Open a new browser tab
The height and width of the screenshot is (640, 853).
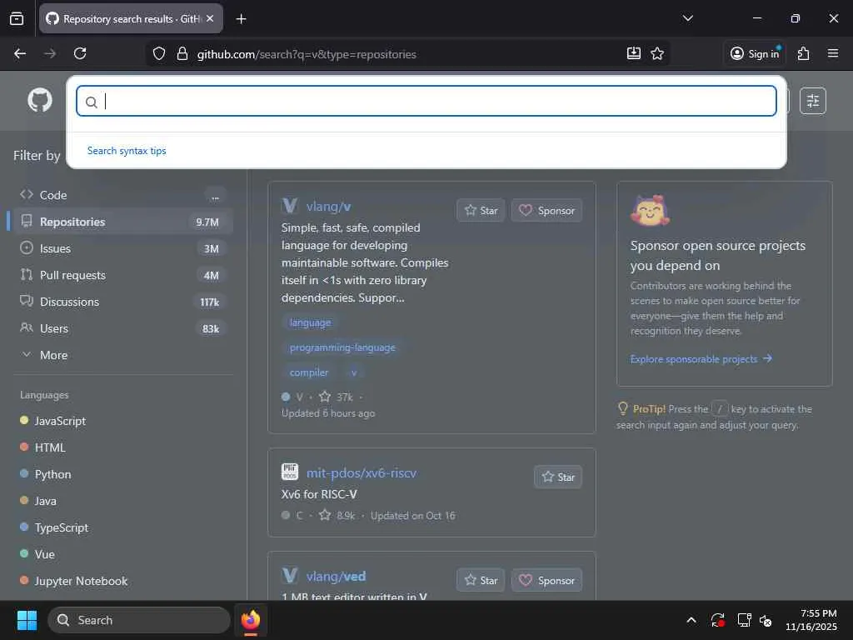pyautogui.click(x=241, y=19)
